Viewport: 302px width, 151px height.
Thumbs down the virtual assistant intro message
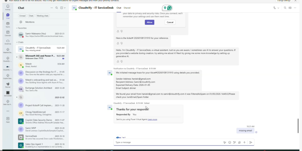tap(122, 61)
